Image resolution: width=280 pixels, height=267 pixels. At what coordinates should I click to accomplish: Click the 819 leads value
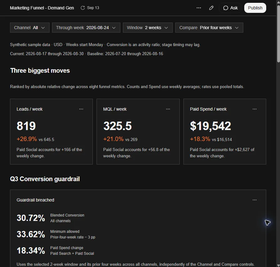[x=26, y=126]
